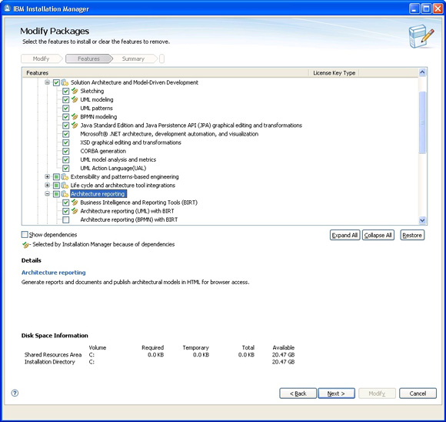Maximize the IBM Installation Manager window

(426, 8)
